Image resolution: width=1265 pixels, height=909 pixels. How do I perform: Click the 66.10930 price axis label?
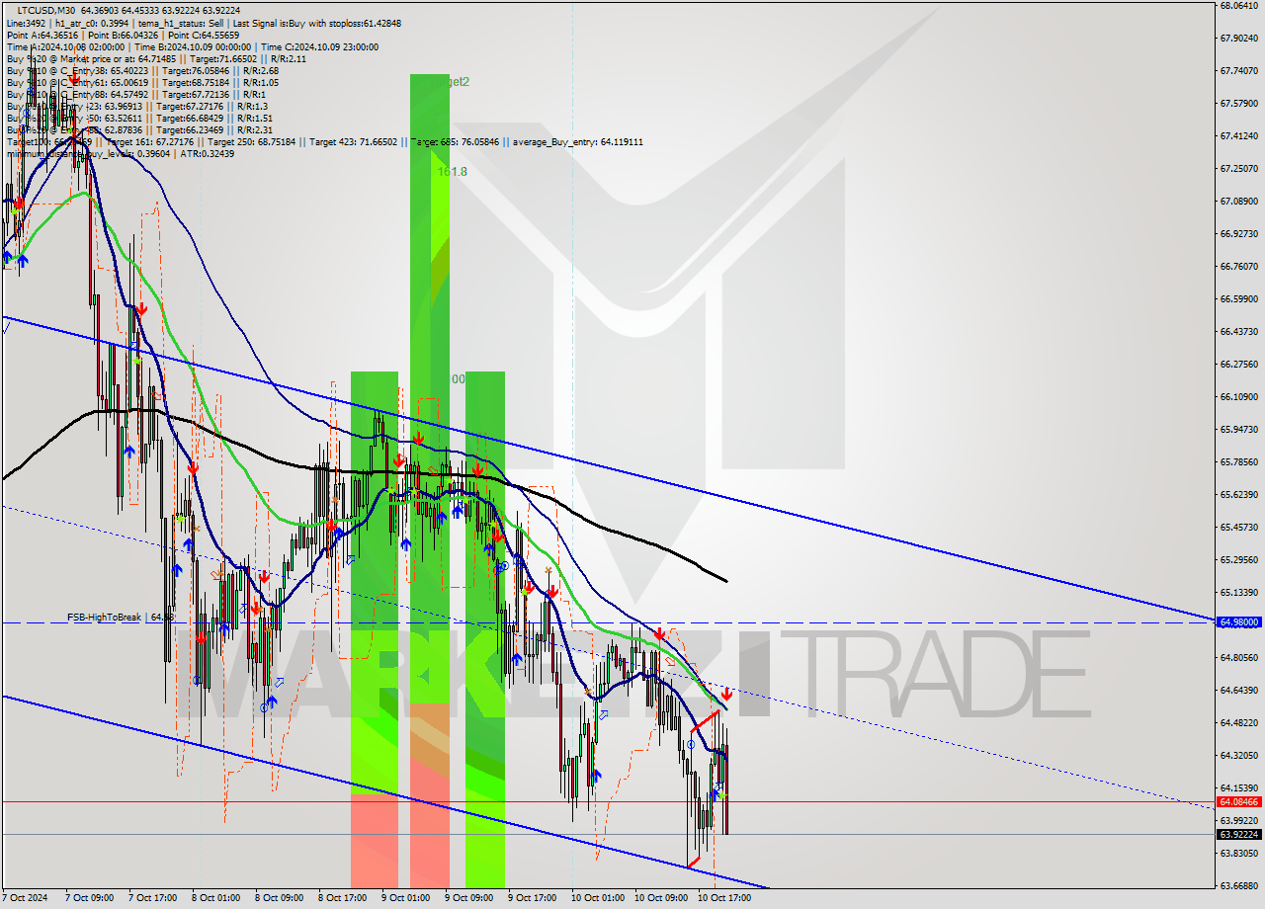click(x=1239, y=396)
